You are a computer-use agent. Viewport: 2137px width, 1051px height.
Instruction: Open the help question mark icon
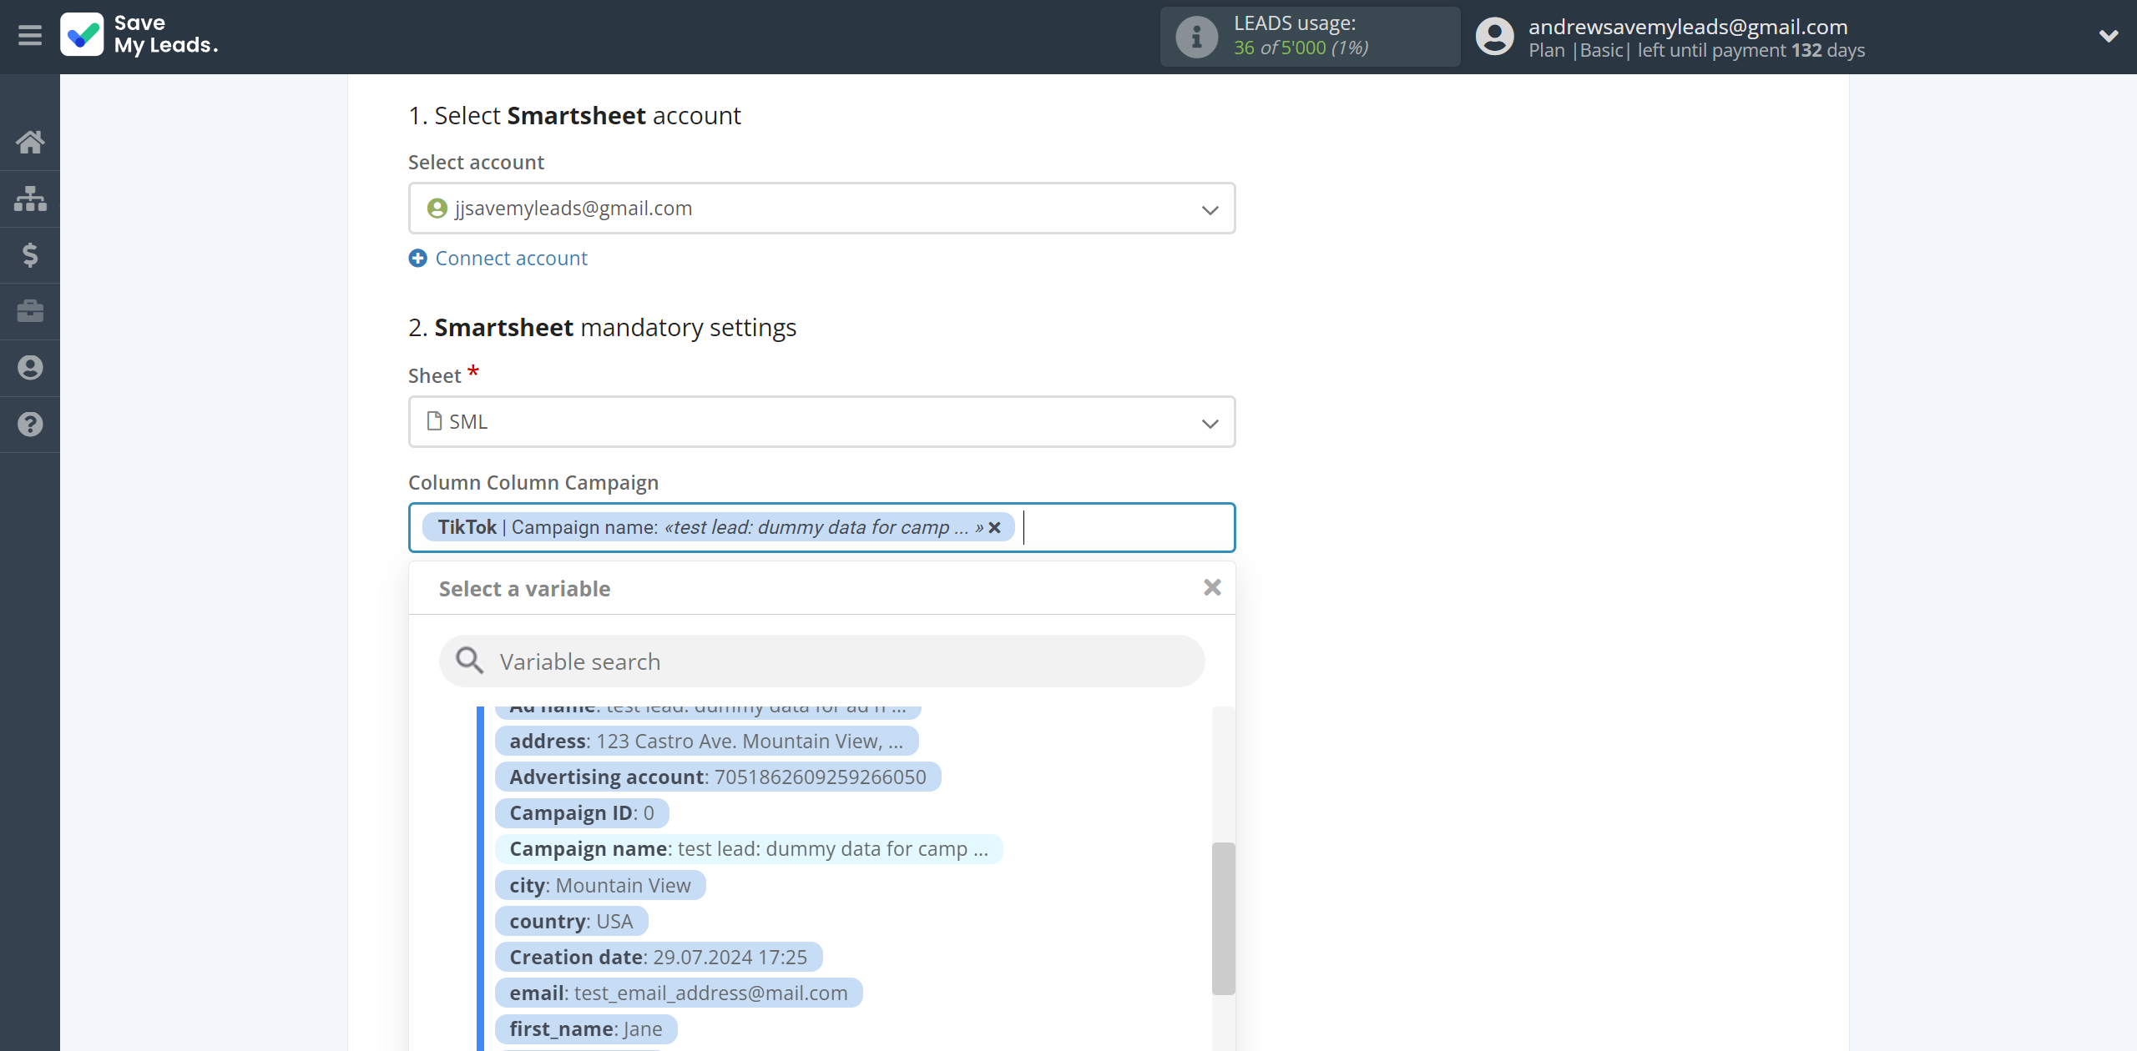pyautogui.click(x=30, y=425)
